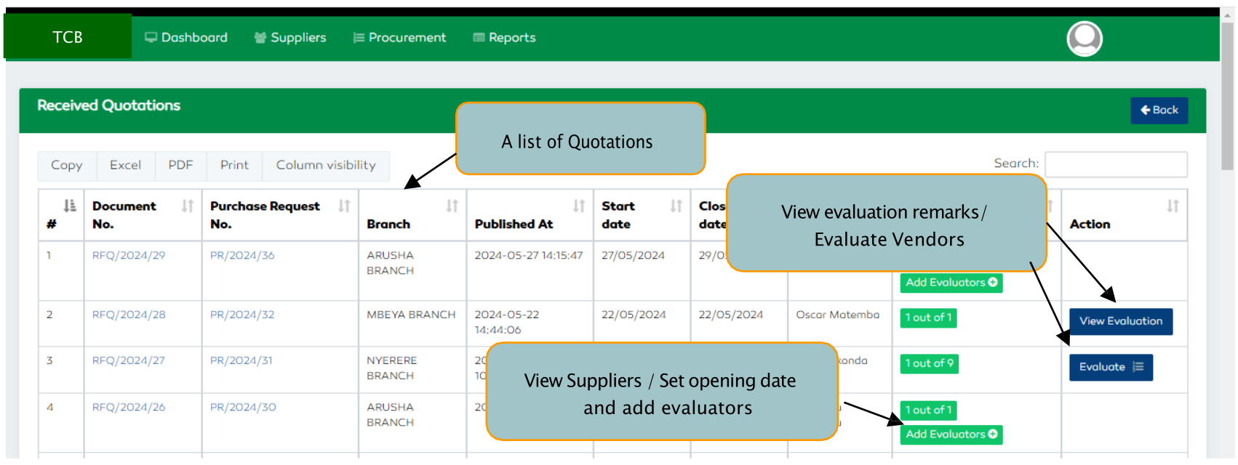1238x465 pixels.
Task: Open the user profile avatar
Action: click(1084, 39)
